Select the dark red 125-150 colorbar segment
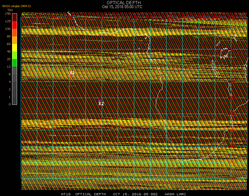Viewport: 249px width, 196px height. pyautogui.click(x=14, y=18)
